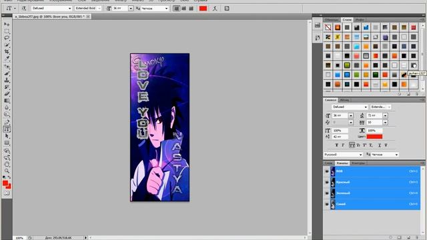
Task: Toggle Character and Paragraph panels button
Action: [227, 9]
